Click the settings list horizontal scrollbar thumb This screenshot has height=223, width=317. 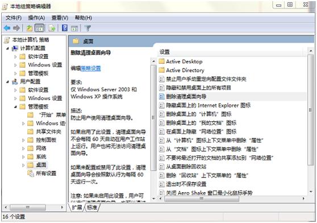click(202, 199)
